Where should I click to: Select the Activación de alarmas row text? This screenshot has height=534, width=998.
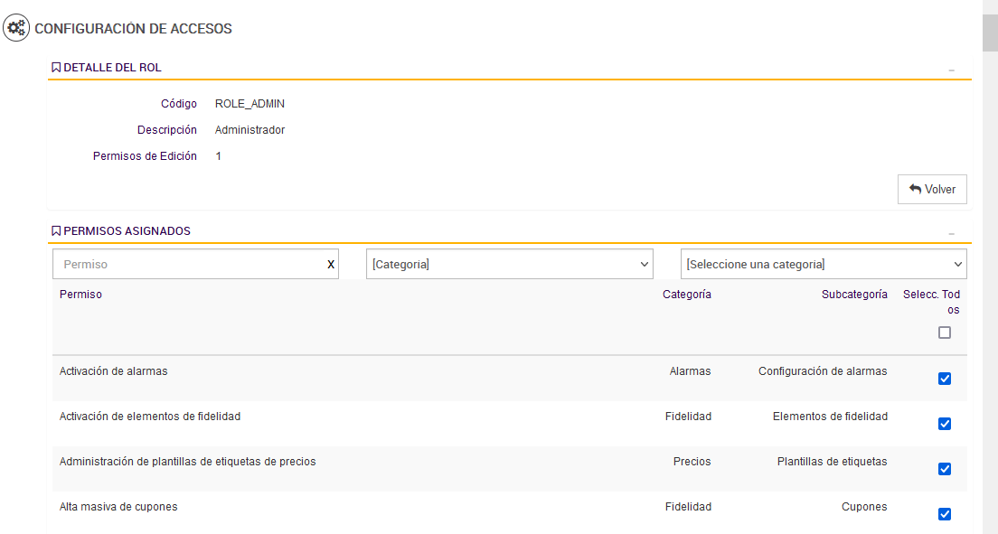click(x=114, y=371)
